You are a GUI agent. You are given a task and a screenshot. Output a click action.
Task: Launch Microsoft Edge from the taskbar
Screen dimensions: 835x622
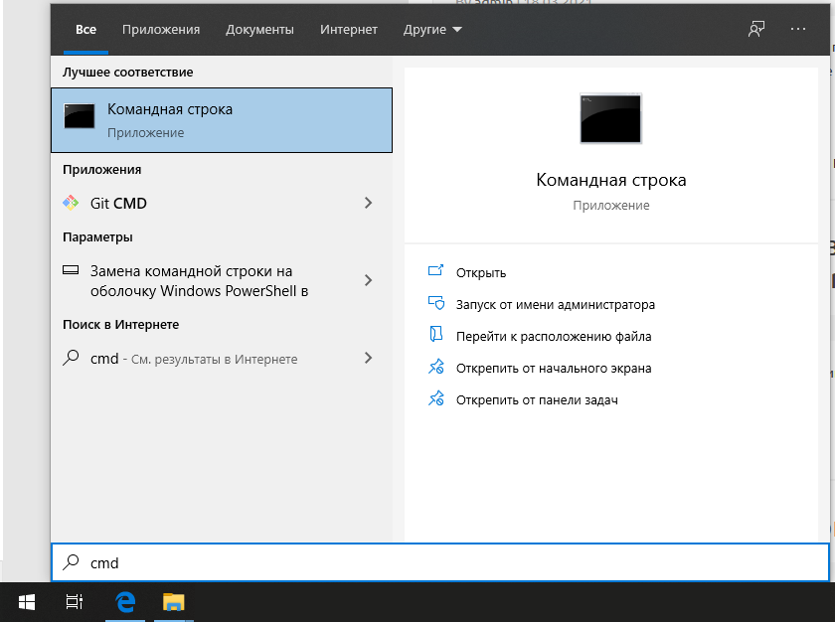[x=125, y=601]
